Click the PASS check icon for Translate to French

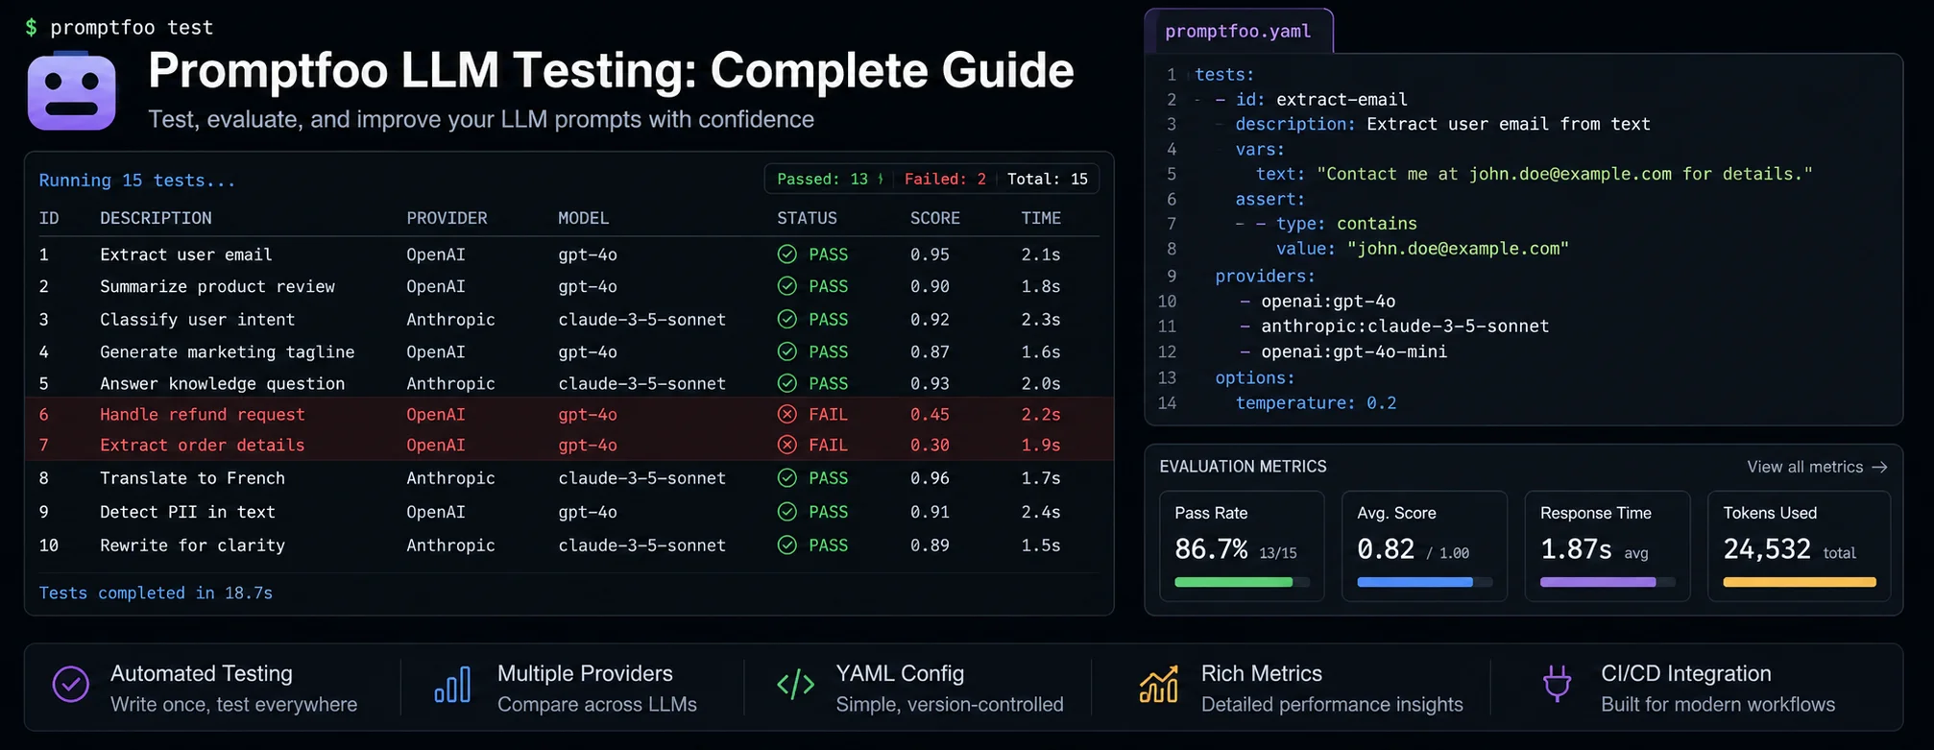click(x=787, y=477)
